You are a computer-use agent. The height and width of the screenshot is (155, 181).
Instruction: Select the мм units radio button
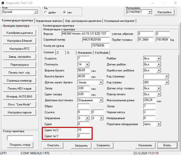[x=64, y=13]
